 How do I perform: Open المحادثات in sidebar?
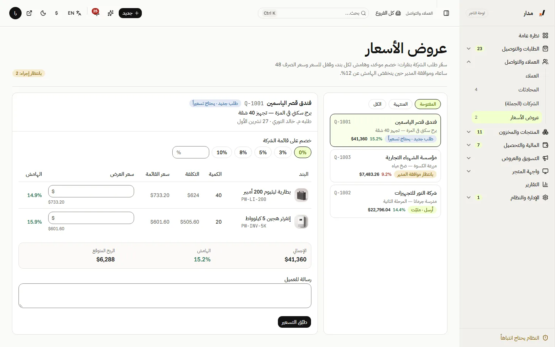pyautogui.click(x=507, y=89)
